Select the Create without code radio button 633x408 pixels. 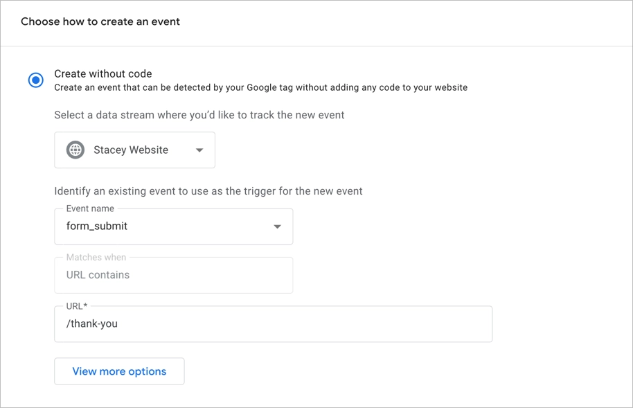36,80
